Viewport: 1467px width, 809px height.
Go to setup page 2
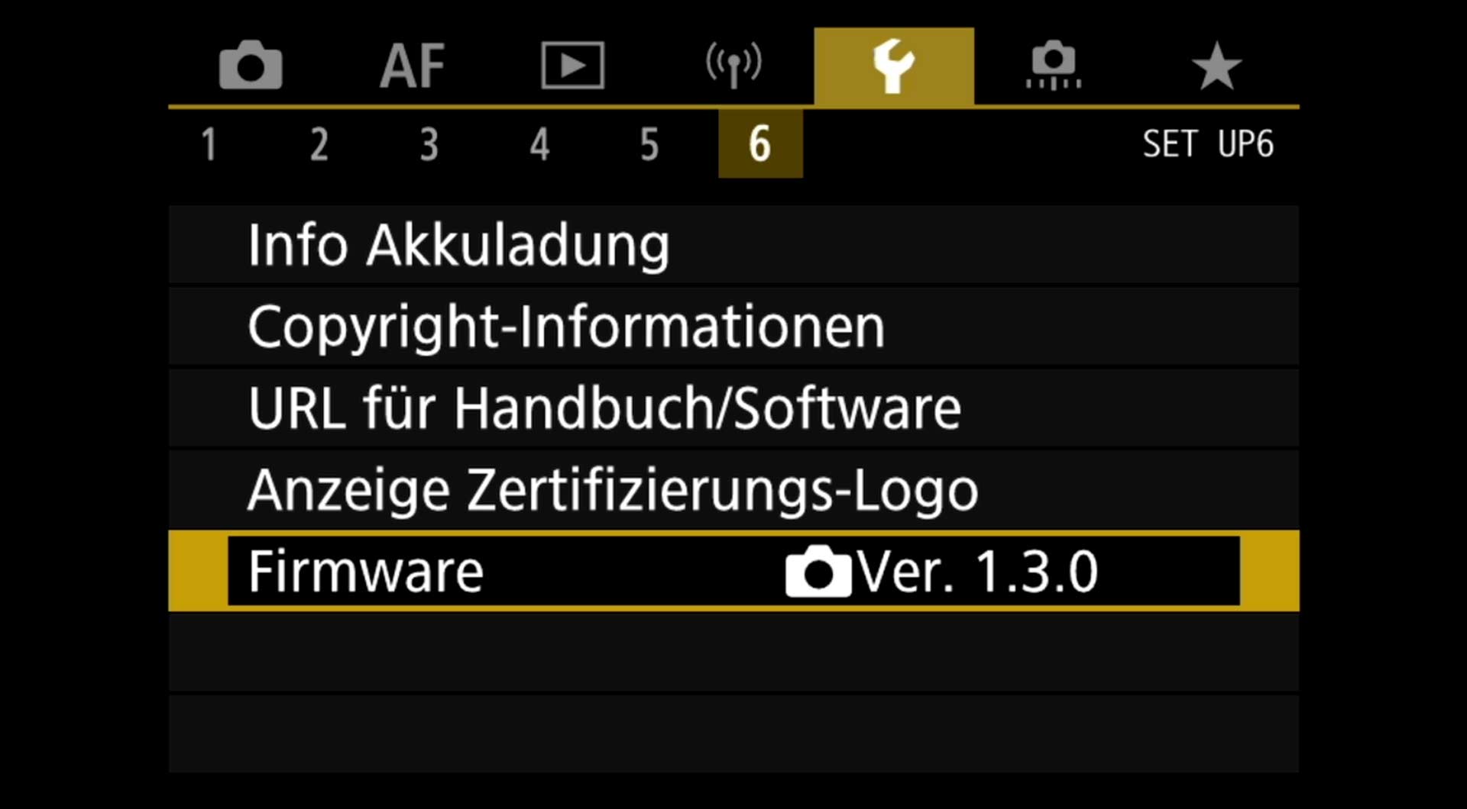coord(319,144)
